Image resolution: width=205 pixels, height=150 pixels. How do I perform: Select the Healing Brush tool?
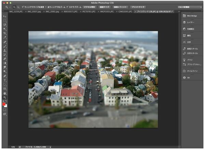coord(4,42)
